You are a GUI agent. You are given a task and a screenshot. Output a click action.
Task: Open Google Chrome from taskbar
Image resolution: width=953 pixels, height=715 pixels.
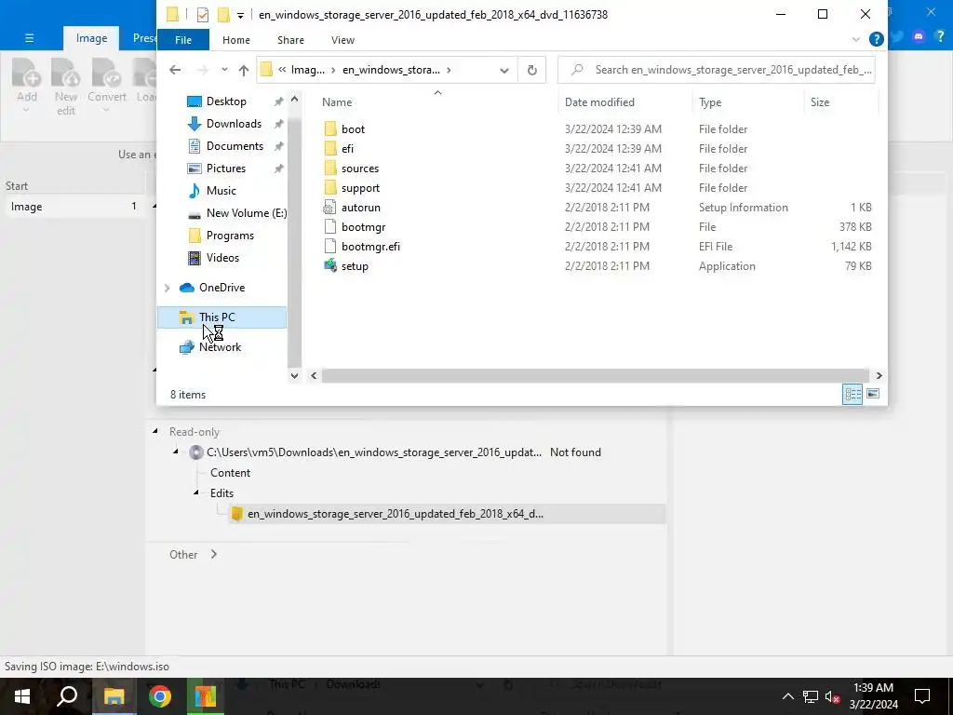pos(159,696)
